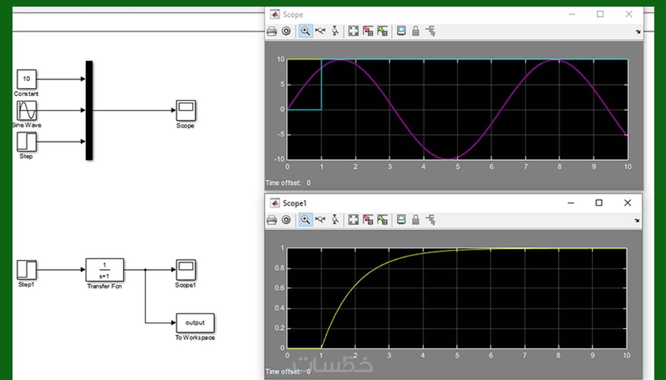Screen dimensions: 666x380
Task: Close the Scope1 window
Action: pyautogui.click(x=628, y=203)
